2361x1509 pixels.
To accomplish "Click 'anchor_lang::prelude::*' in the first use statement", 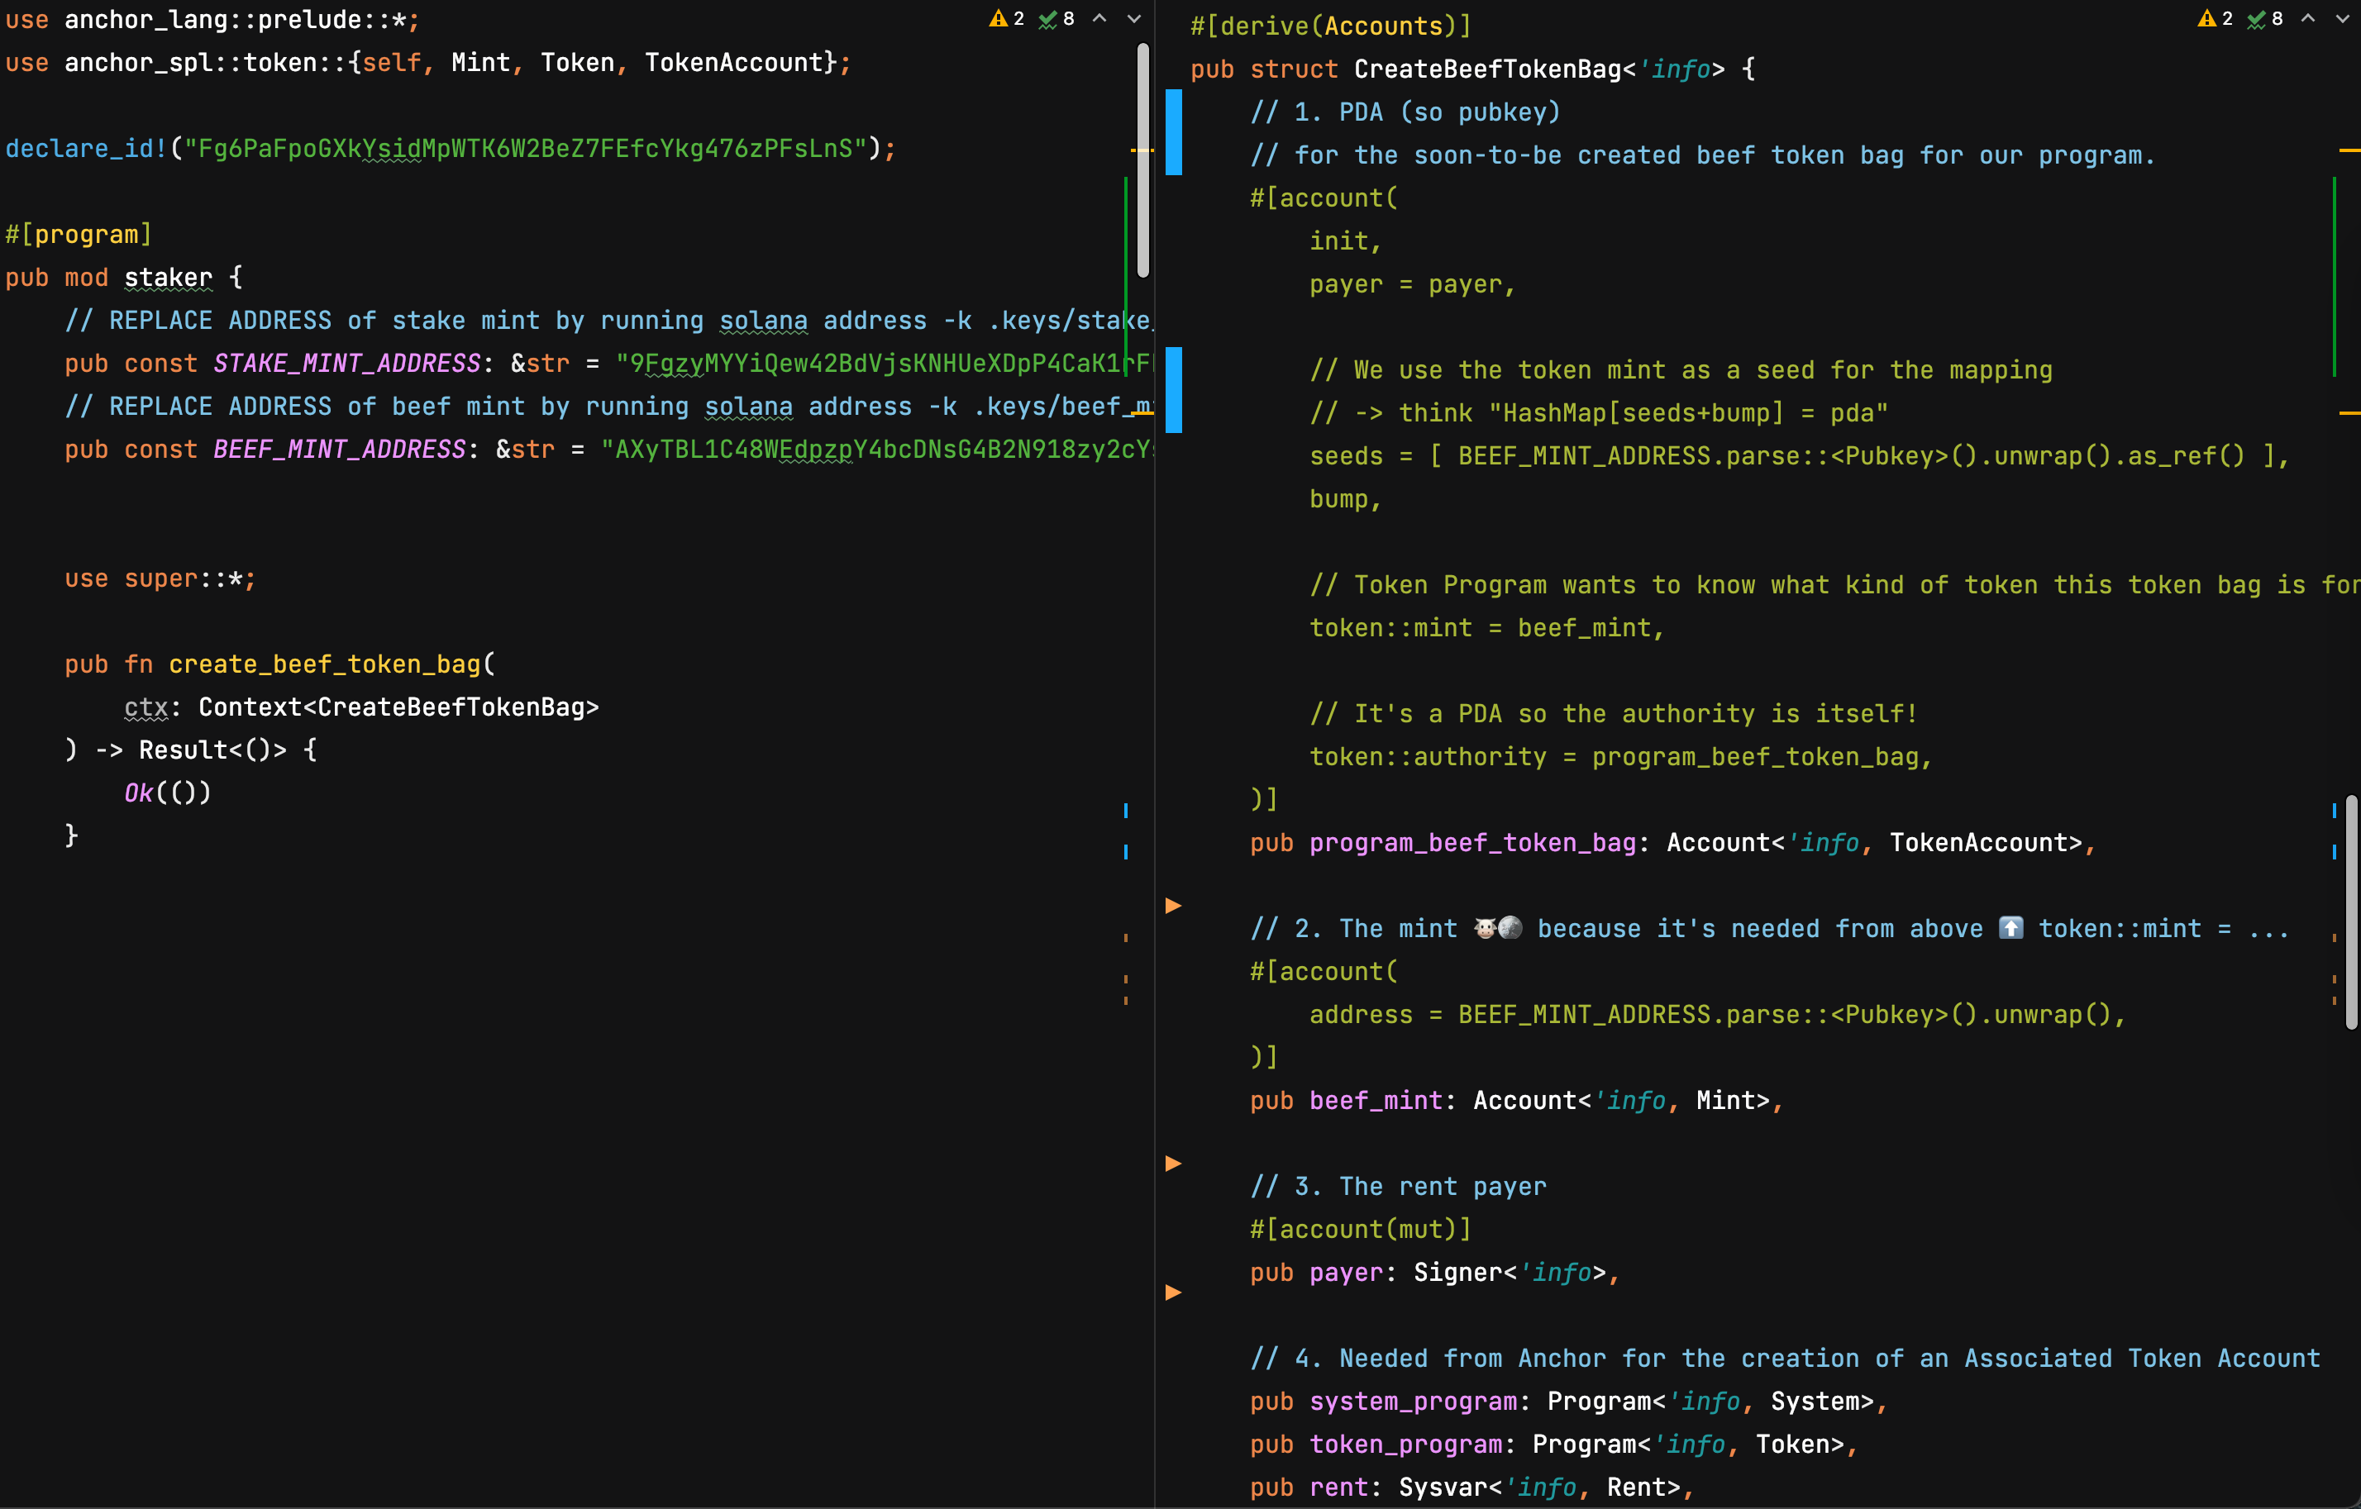I will tap(236, 20).
